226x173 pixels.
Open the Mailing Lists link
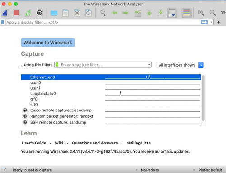tap(138, 143)
